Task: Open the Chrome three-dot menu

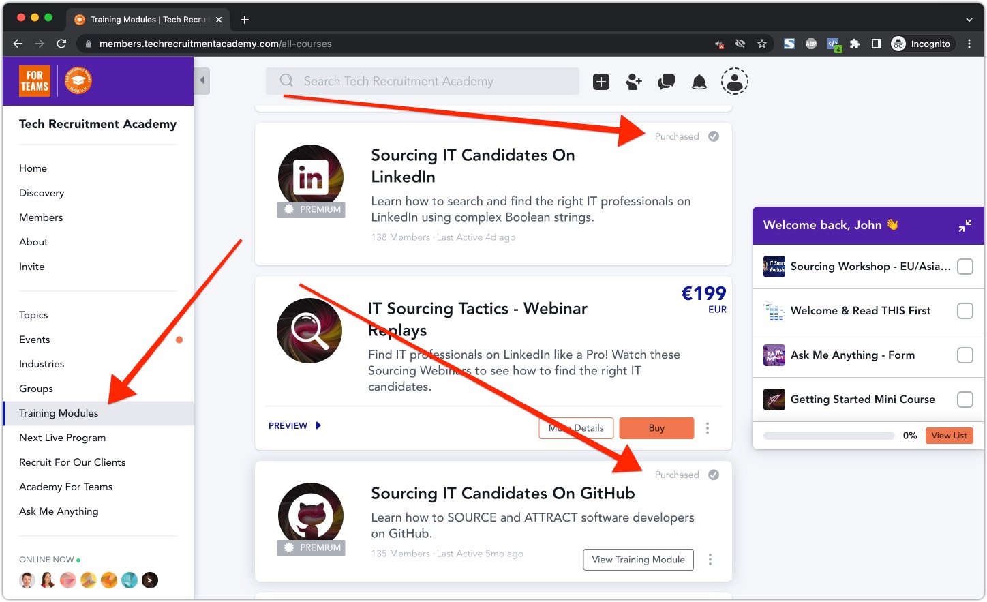Action: click(x=969, y=44)
